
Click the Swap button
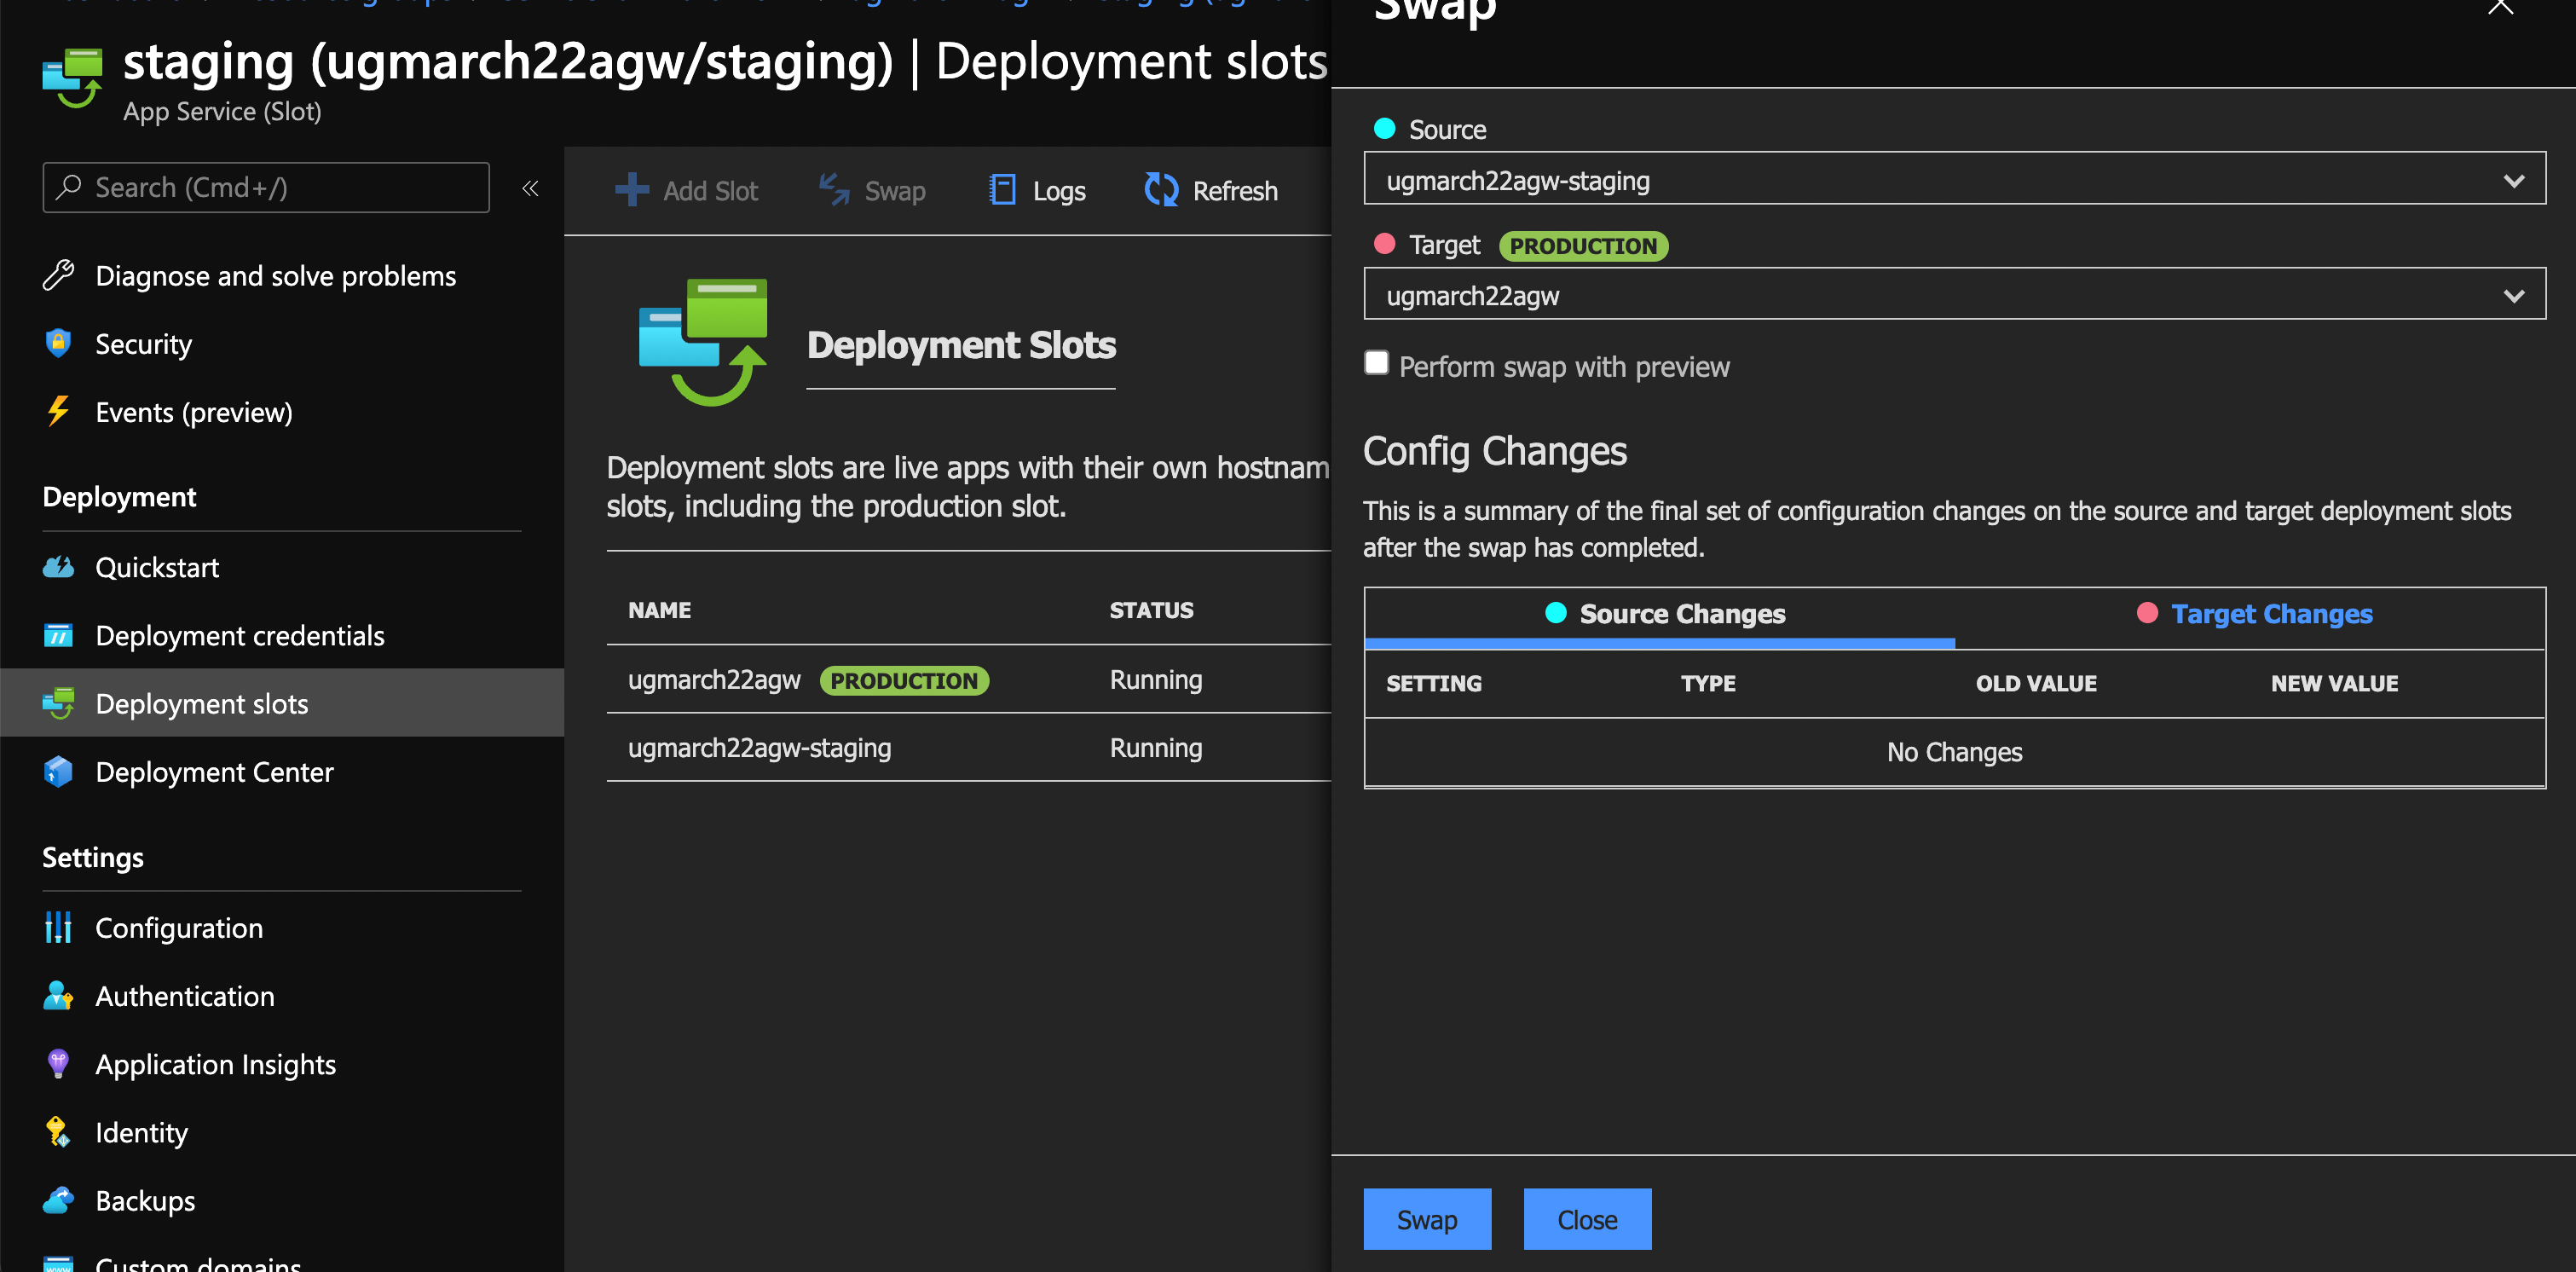[x=1427, y=1219]
